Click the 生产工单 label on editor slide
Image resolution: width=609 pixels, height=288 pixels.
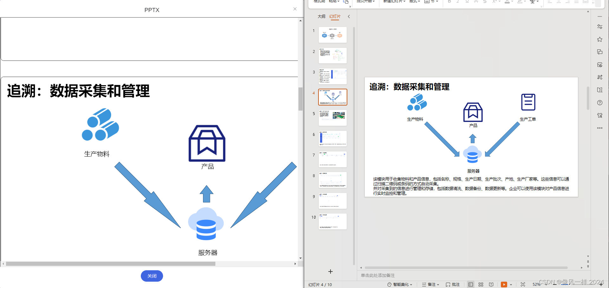click(x=528, y=119)
